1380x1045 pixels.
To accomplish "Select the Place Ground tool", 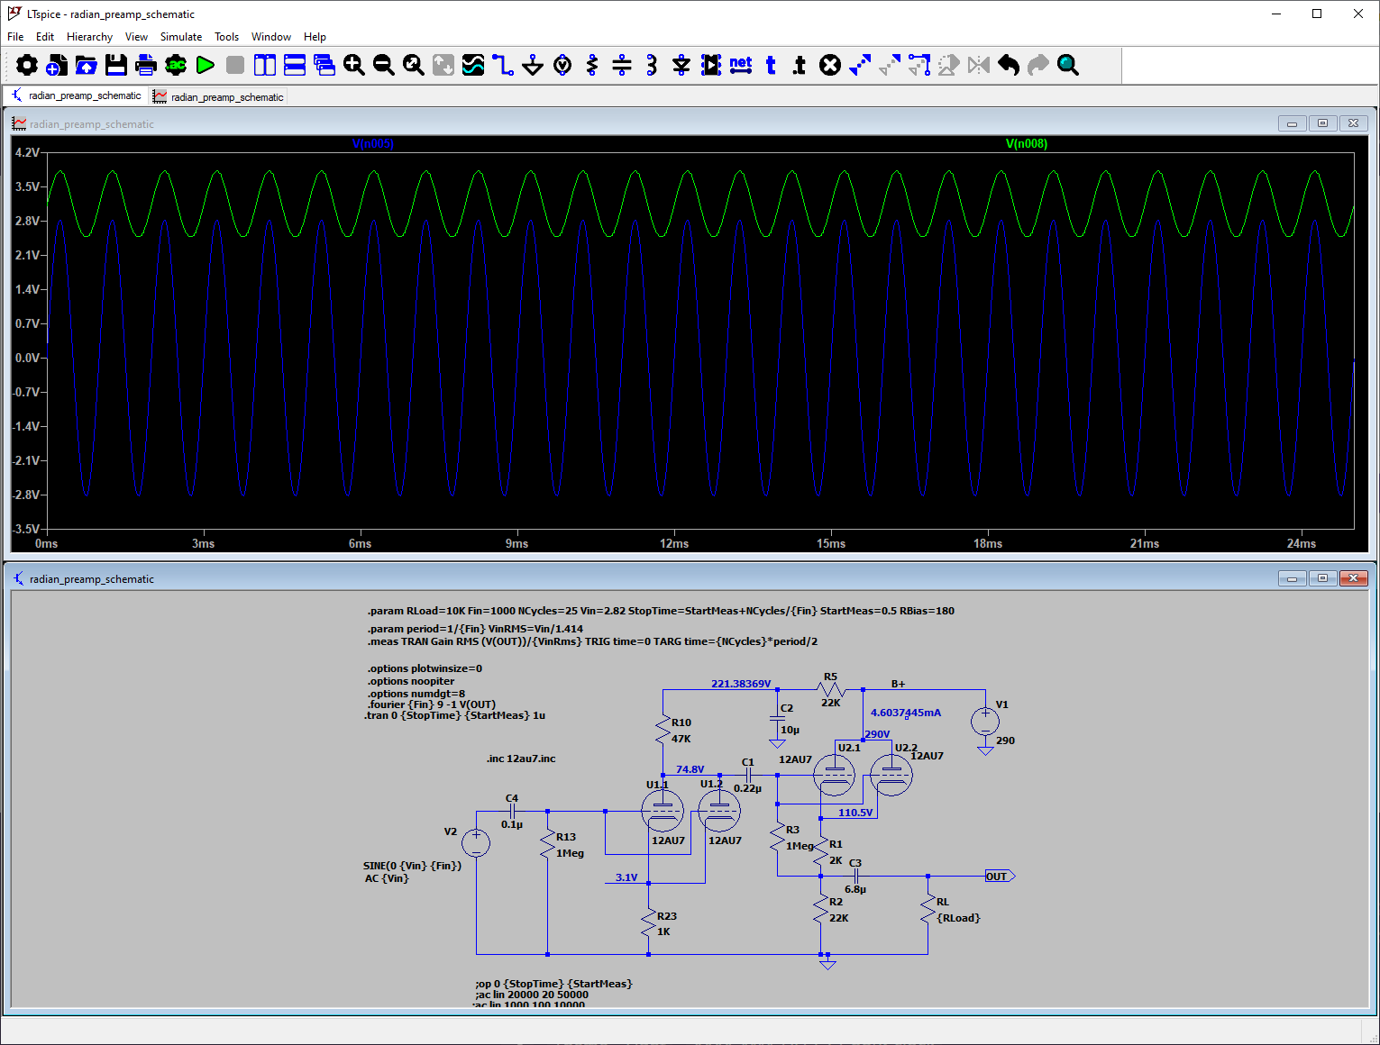I will pos(533,65).
